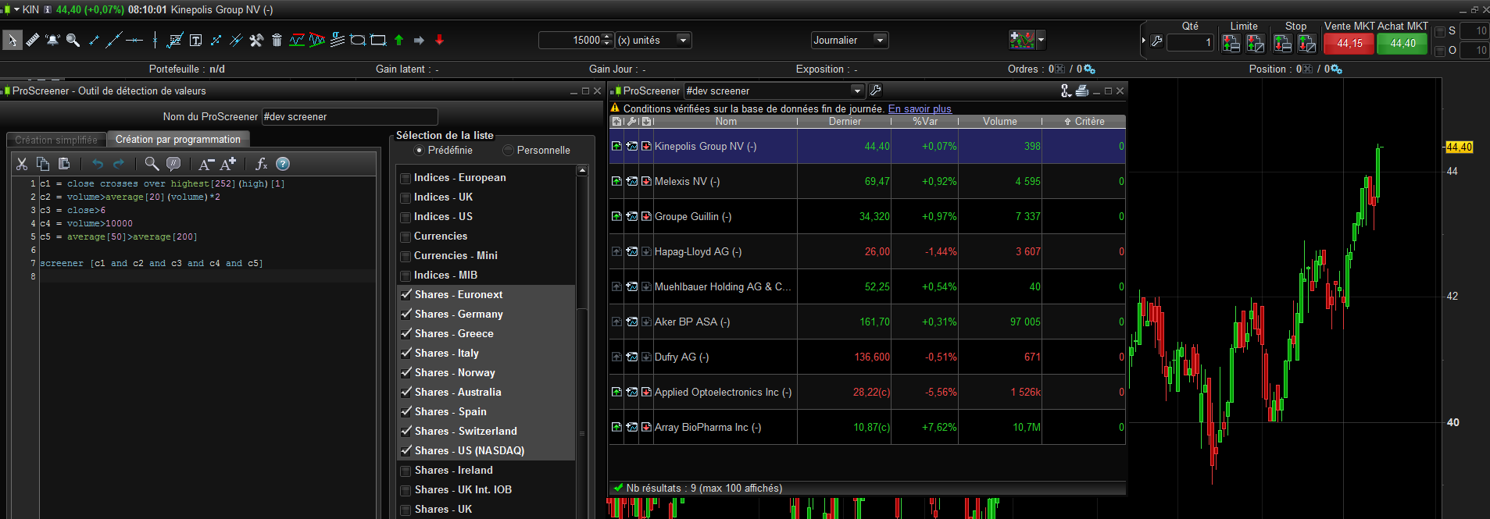This screenshot has height=519, width=1490.
Task: Select Array BioPharma Inc result row
Action: tap(867, 427)
